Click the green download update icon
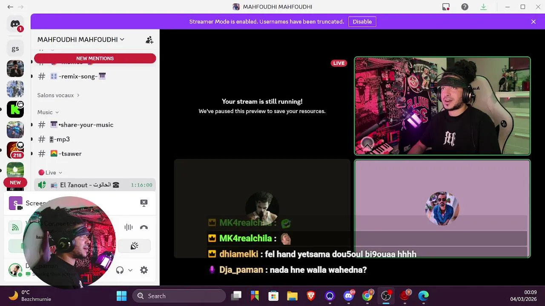This screenshot has height=306, width=545. point(483,7)
